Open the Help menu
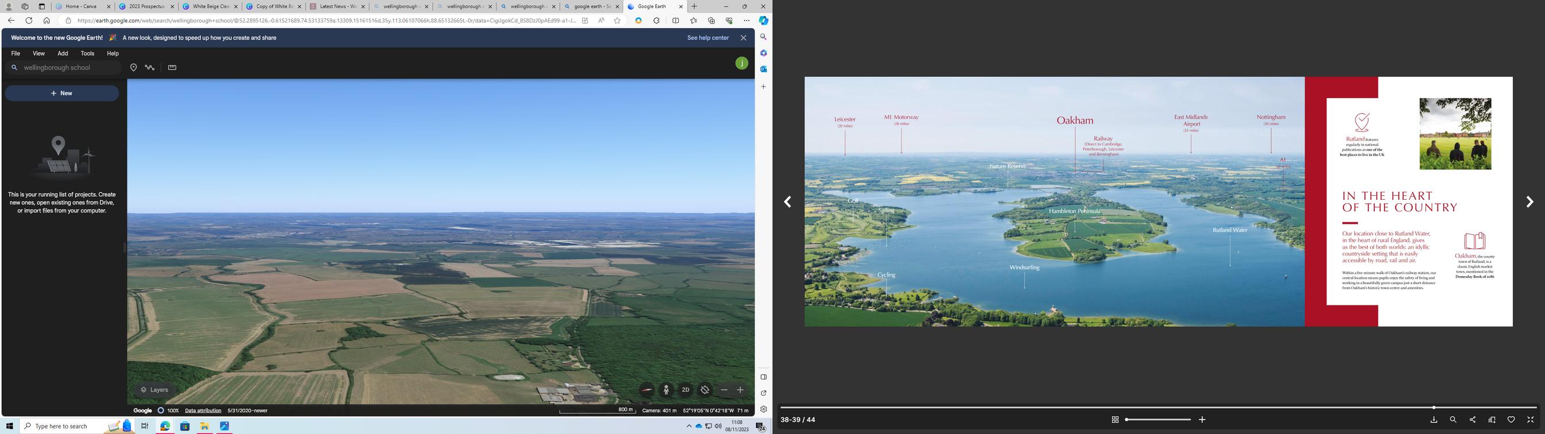1545x434 pixels. [x=113, y=53]
